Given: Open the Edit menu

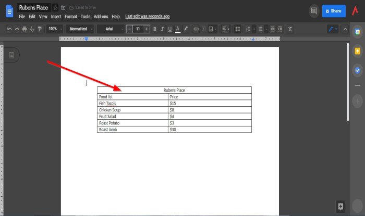Looking at the screenshot, I should click(32, 17).
